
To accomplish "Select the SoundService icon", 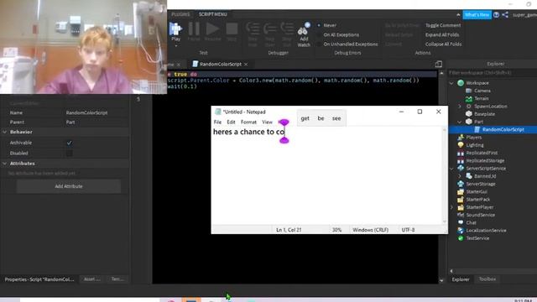I will tap(461, 215).
